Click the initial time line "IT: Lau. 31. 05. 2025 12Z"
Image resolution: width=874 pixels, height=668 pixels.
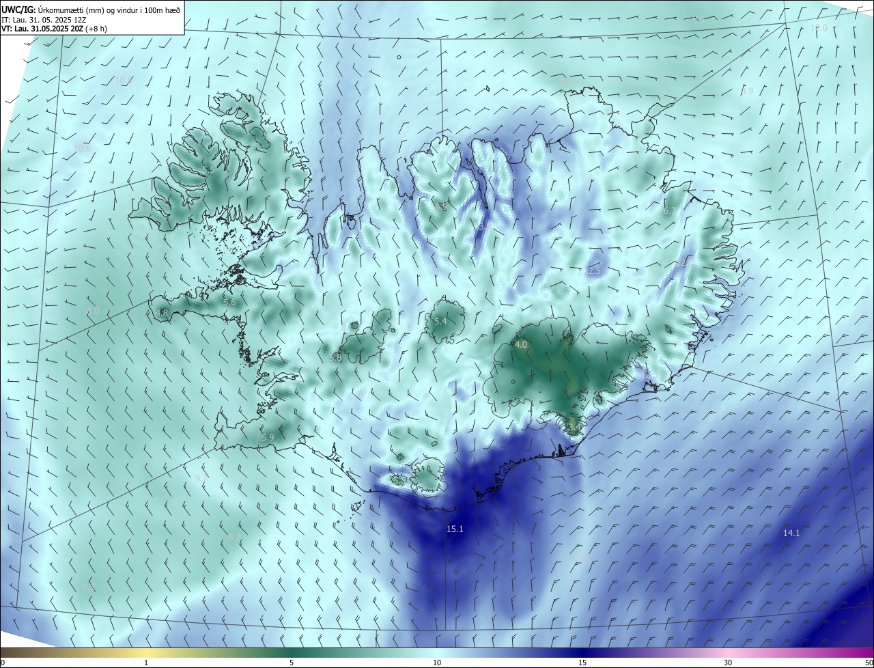click(x=43, y=20)
